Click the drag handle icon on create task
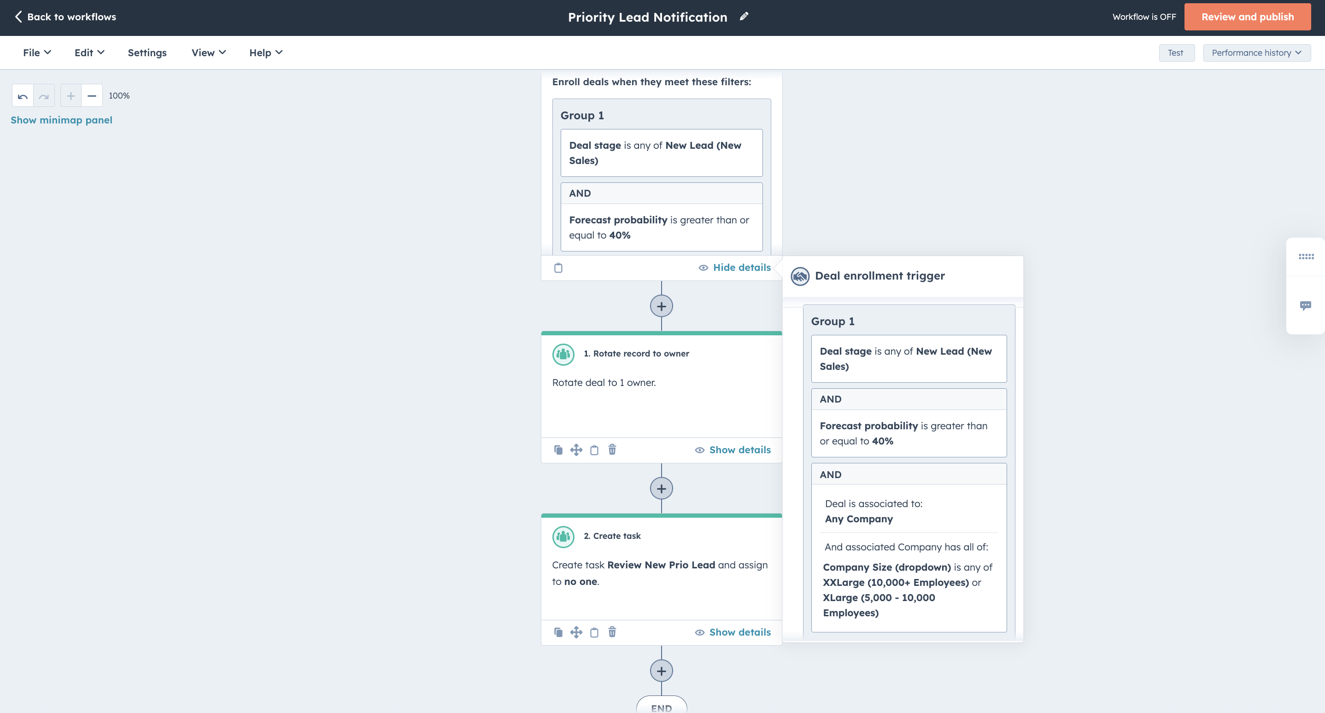 coord(576,632)
